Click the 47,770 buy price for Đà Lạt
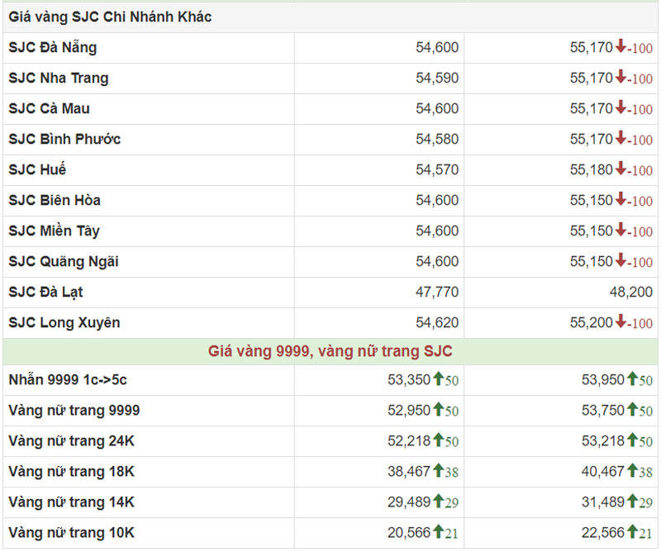The height and width of the screenshot is (552, 661). coord(436,292)
